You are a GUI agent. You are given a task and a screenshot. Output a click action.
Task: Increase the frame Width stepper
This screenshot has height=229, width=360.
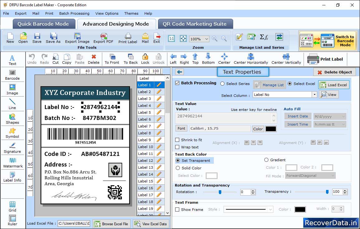click(x=341, y=207)
